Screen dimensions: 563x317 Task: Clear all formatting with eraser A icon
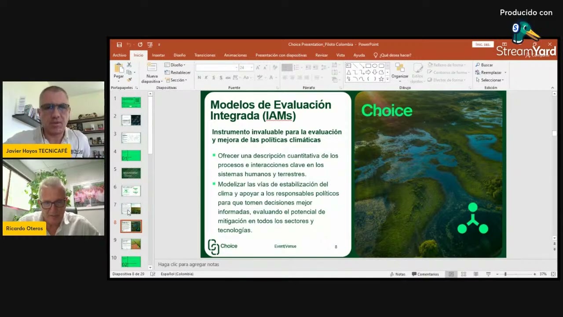(x=275, y=67)
